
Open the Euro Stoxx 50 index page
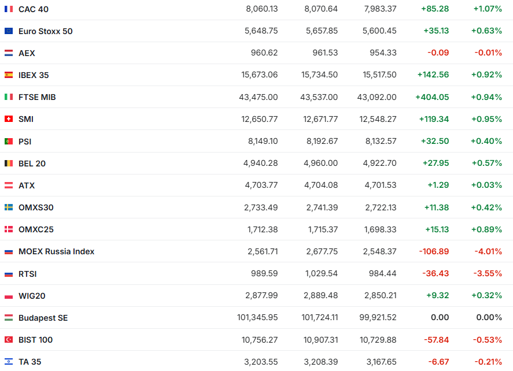pos(45,31)
